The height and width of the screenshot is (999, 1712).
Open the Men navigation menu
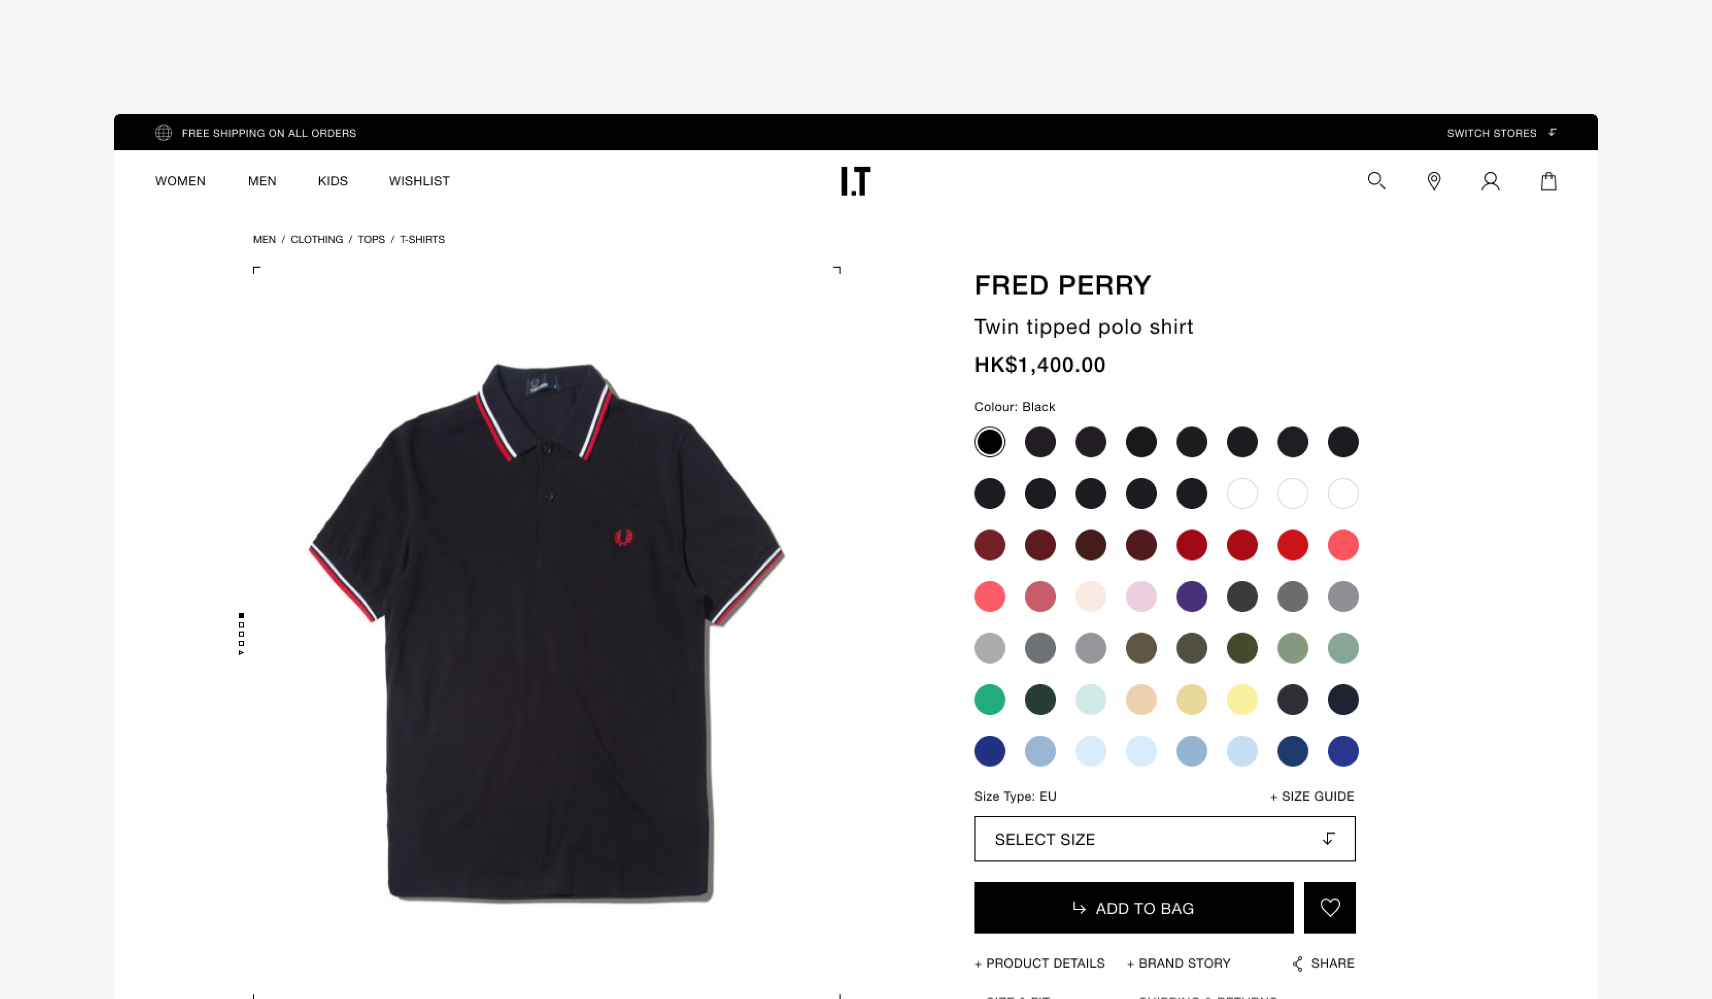(x=262, y=181)
